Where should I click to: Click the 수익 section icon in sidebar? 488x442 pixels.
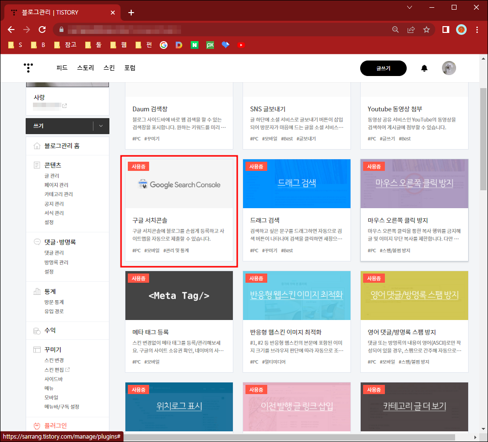click(x=36, y=330)
